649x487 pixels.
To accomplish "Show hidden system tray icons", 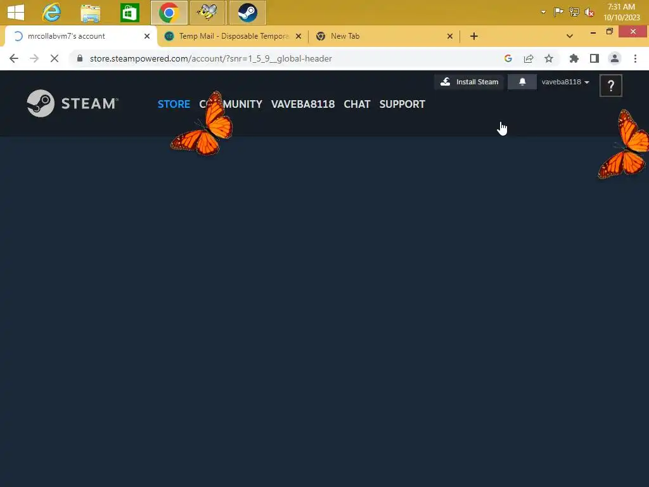I will pos(543,12).
